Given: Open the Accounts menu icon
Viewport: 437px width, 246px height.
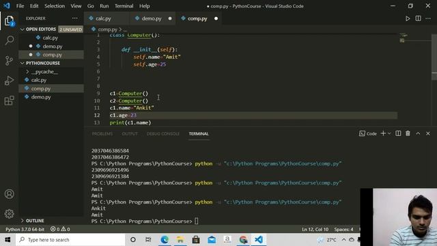Looking at the screenshot, I should (x=9, y=194).
